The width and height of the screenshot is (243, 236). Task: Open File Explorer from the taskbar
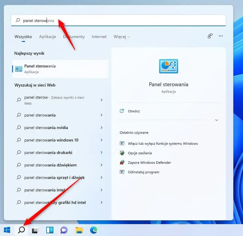click(79, 230)
